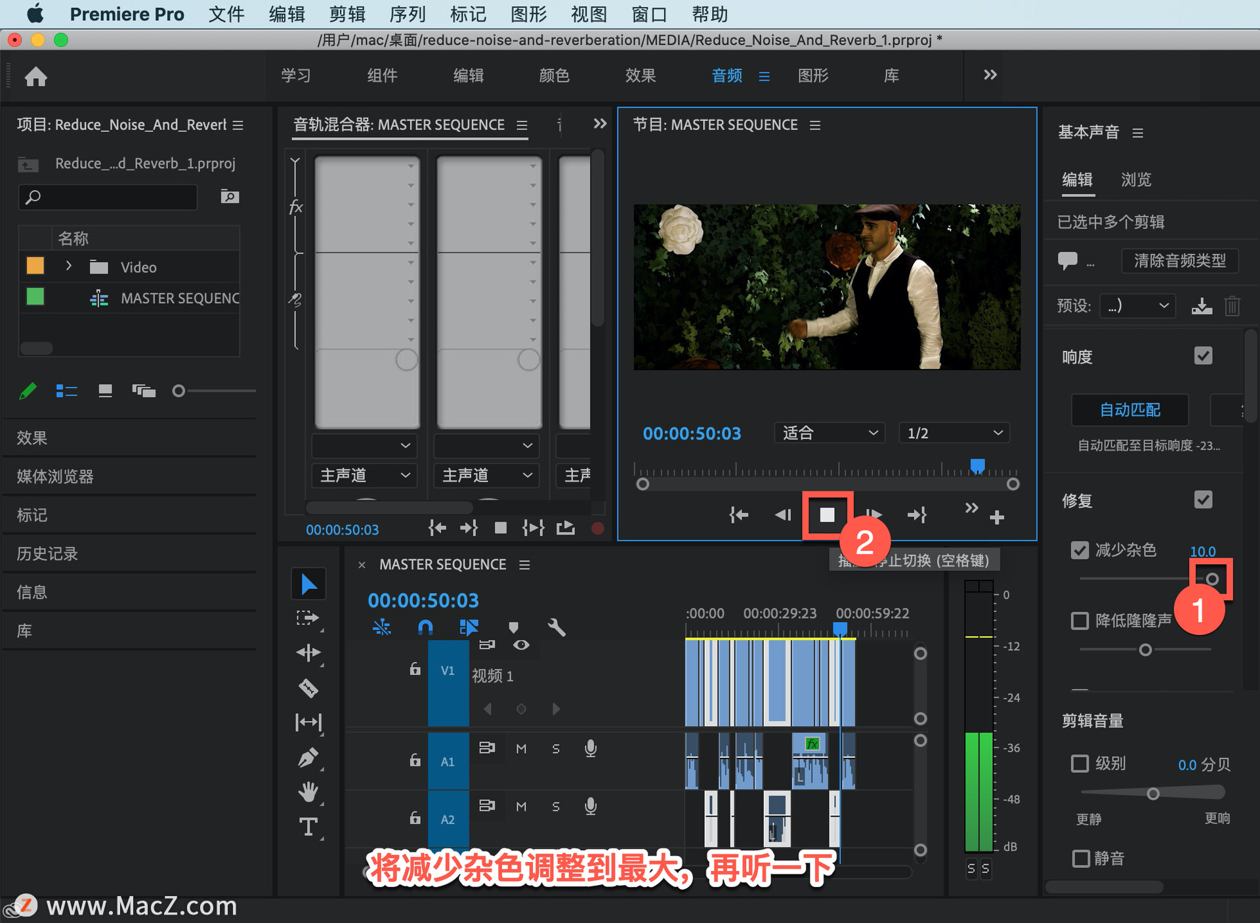The height and width of the screenshot is (923, 1260).
Task: Enable the 降低隆隆声 checkbox
Action: click(1080, 620)
